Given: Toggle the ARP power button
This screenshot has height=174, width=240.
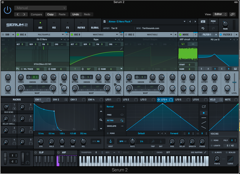Looking at the screenshot, I should 59,152.
